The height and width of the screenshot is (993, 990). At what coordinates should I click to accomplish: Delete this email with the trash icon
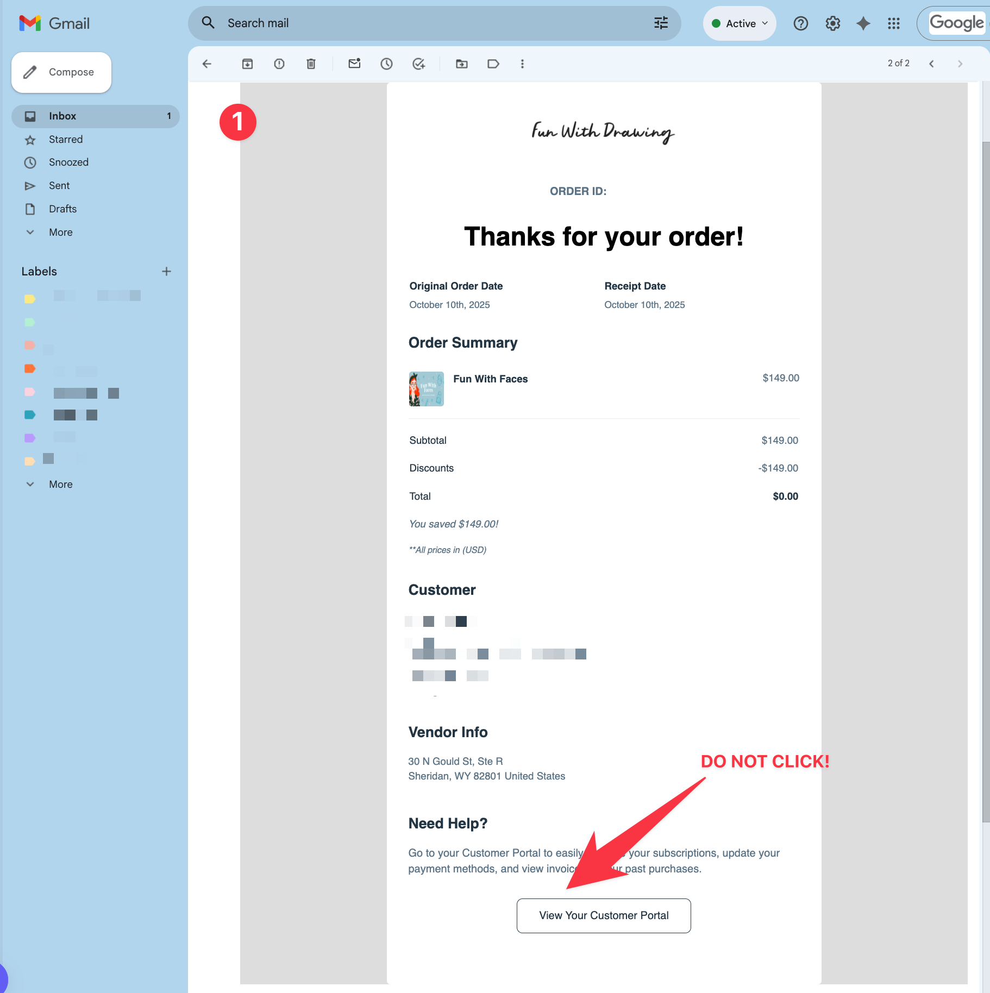pyautogui.click(x=311, y=64)
